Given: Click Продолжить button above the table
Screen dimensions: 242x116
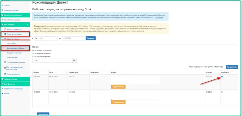Looking at the screenshot, I should coord(232,67).
